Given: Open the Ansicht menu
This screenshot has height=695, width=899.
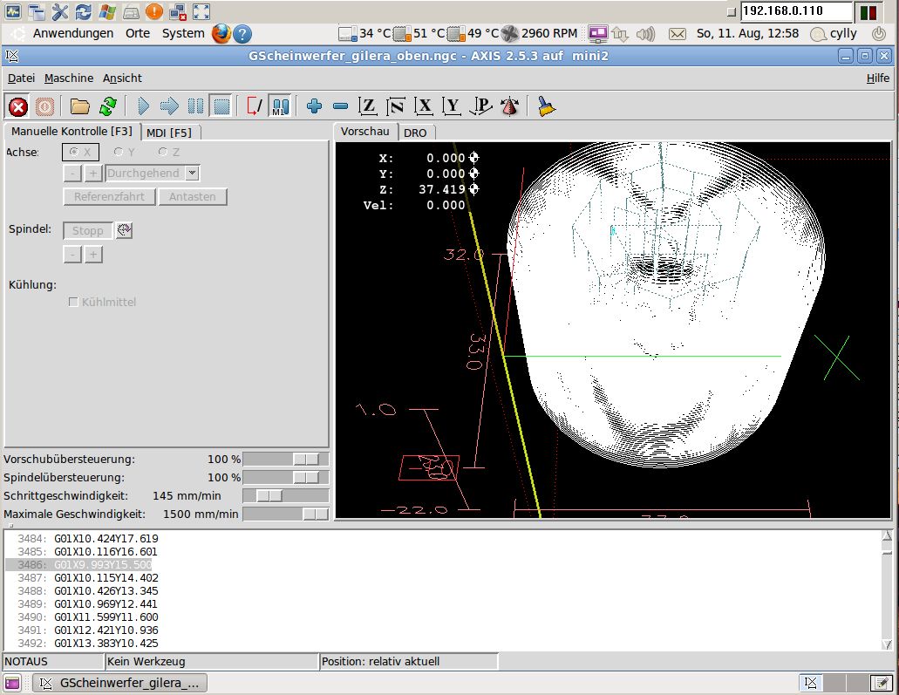Looking at the screenshot, I should coord(122,78).
